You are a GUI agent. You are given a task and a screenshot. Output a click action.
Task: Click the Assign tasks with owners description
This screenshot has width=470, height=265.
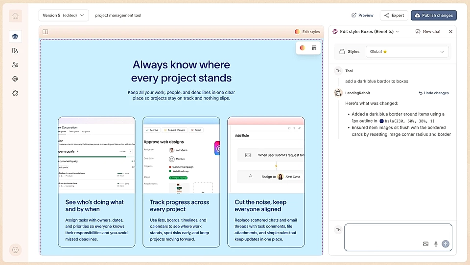pyautogui.click(x=96, y=229)
